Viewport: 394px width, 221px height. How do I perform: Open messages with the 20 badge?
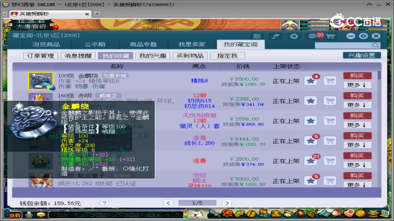point(313,36)
